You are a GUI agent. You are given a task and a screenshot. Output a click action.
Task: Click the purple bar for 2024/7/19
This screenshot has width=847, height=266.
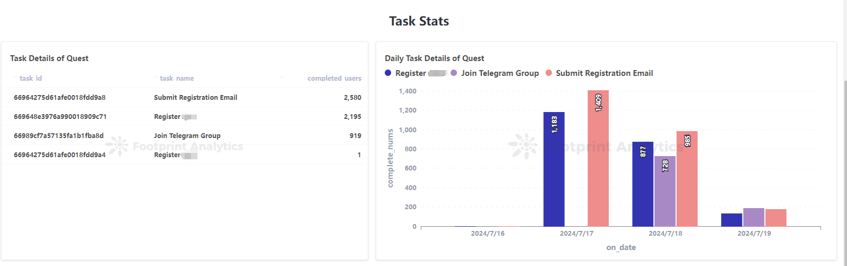754,217
